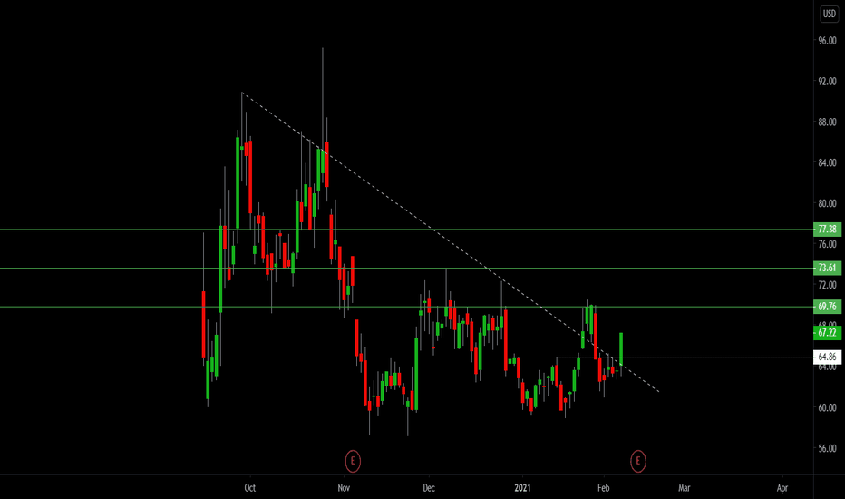Click the 64.86 white price label
Viewport: 845px width, 499px height.
click(827, 357)
